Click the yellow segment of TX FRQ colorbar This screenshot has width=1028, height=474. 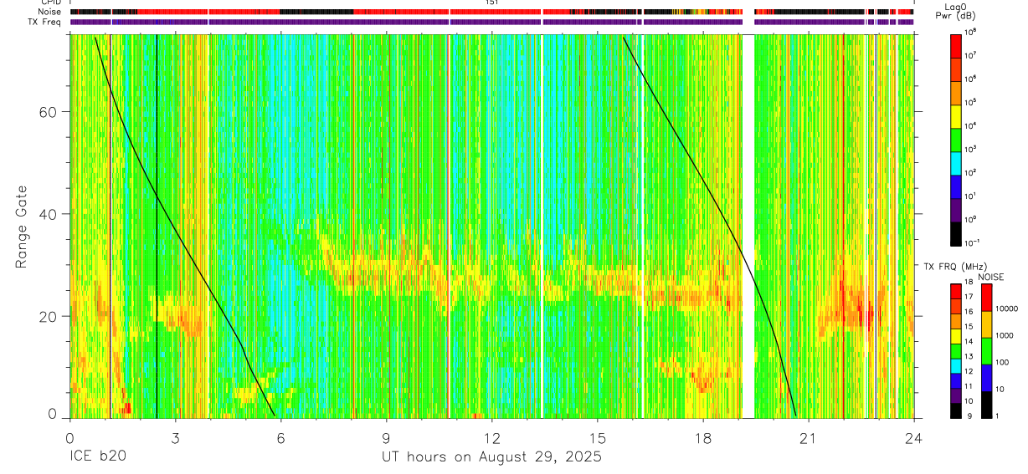point(956,336)
